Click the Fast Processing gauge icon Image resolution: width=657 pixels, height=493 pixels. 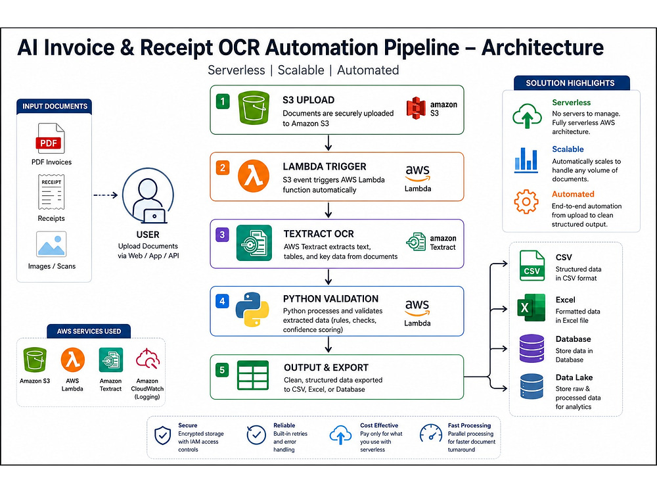pos(431,434)
